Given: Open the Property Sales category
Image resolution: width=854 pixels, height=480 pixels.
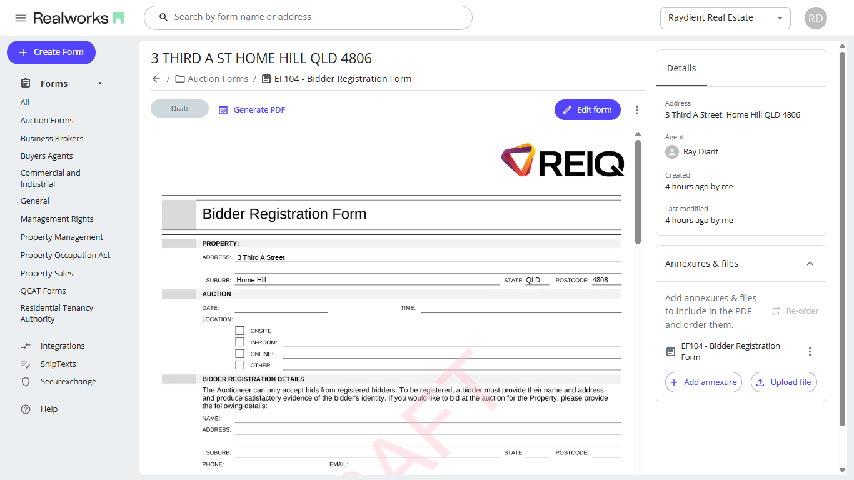Looking at the screenshot, I should tap(47, 274).
